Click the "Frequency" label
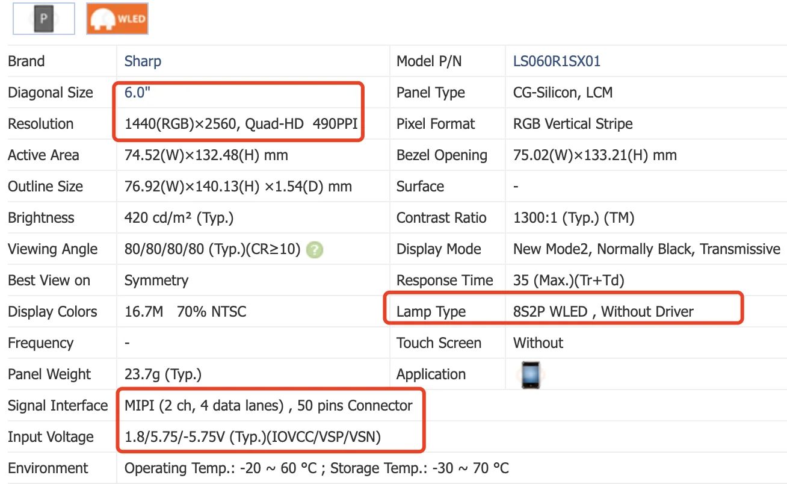 (40, 343)
